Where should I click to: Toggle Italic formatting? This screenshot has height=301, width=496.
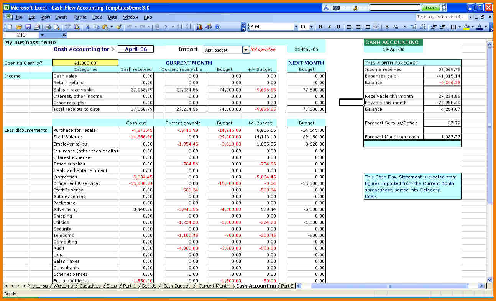(x=329, y=27)
